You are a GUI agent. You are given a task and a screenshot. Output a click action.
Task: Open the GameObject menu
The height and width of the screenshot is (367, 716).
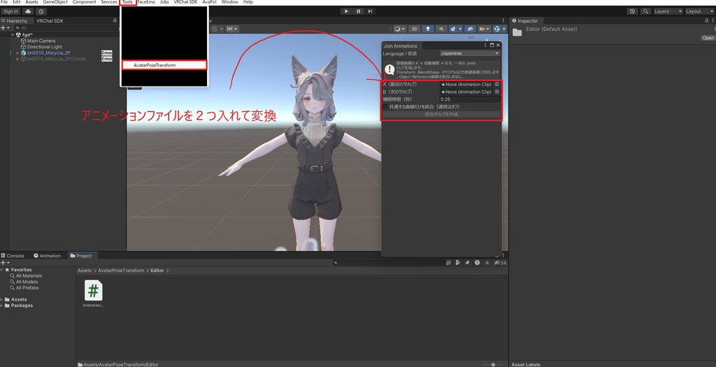point(55,2)
